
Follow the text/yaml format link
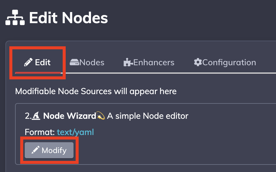click(x=75, y=132)
